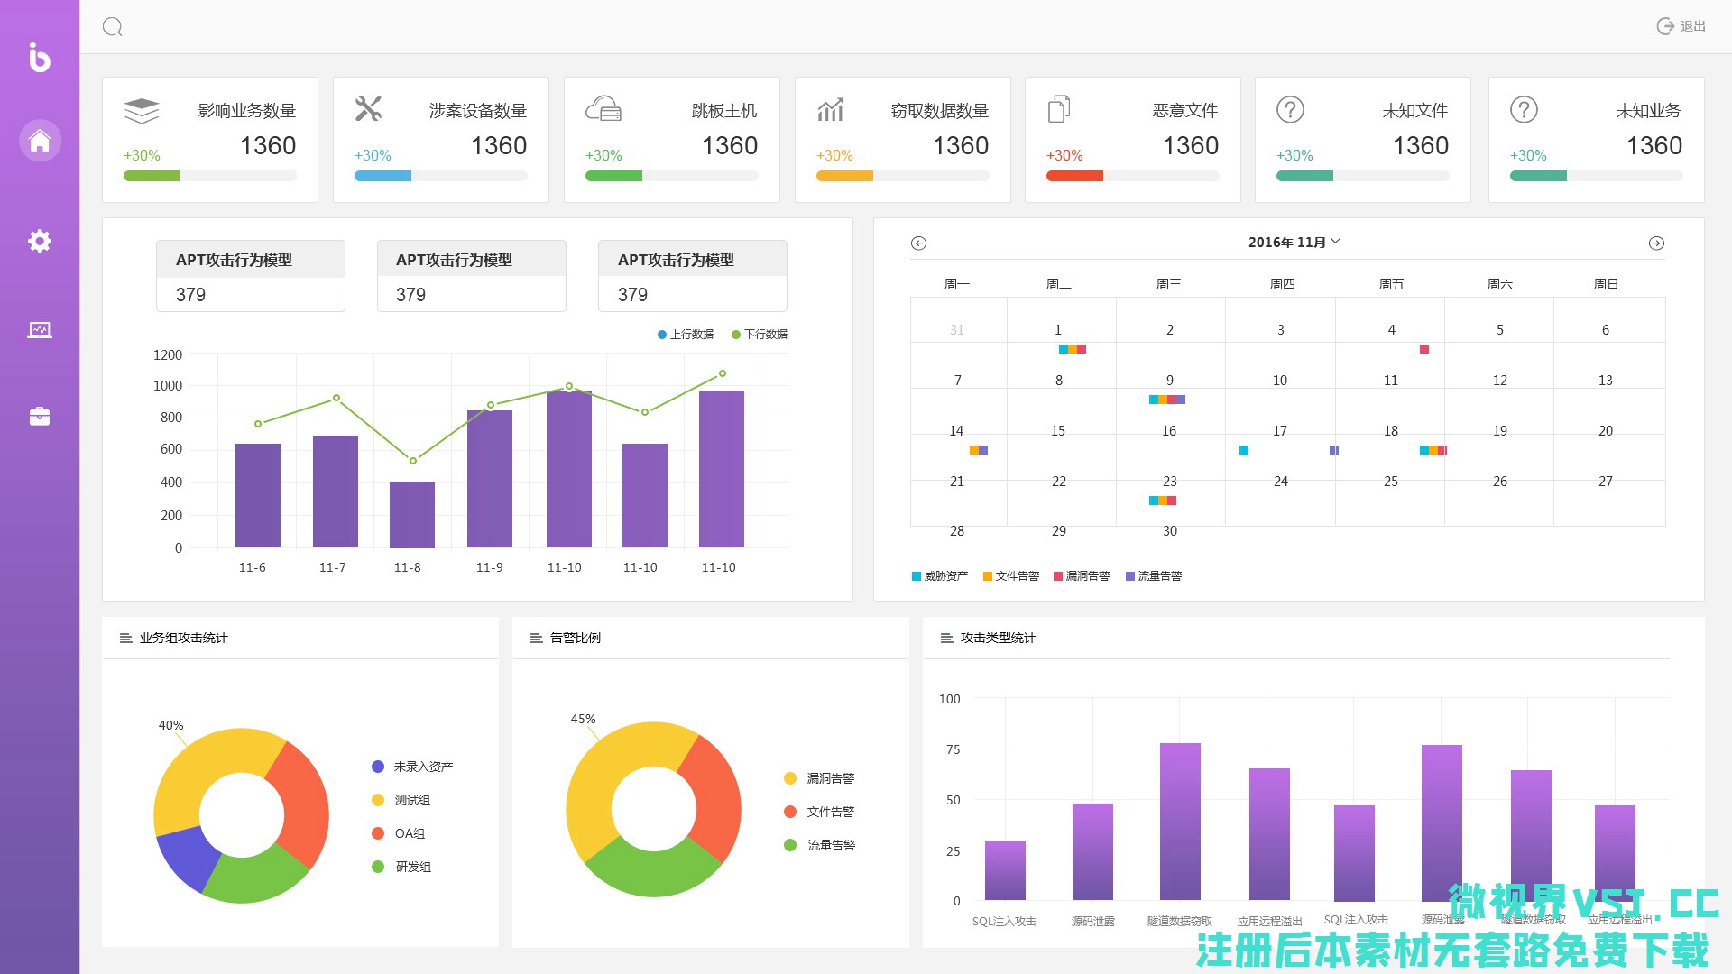Click the search magnifier icon

pyautogui.click(x=112, y=27)
